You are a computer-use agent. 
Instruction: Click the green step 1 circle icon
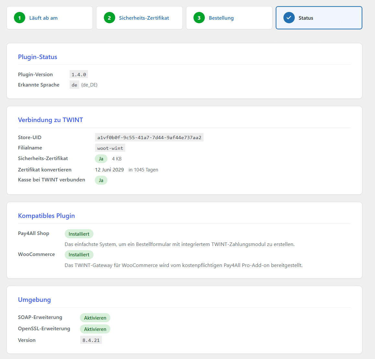(x=20, y=18)
